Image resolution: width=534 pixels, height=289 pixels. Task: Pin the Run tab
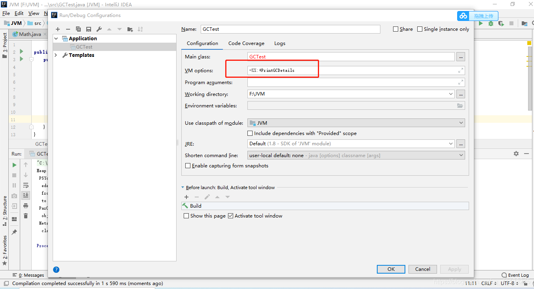[14, 232]
